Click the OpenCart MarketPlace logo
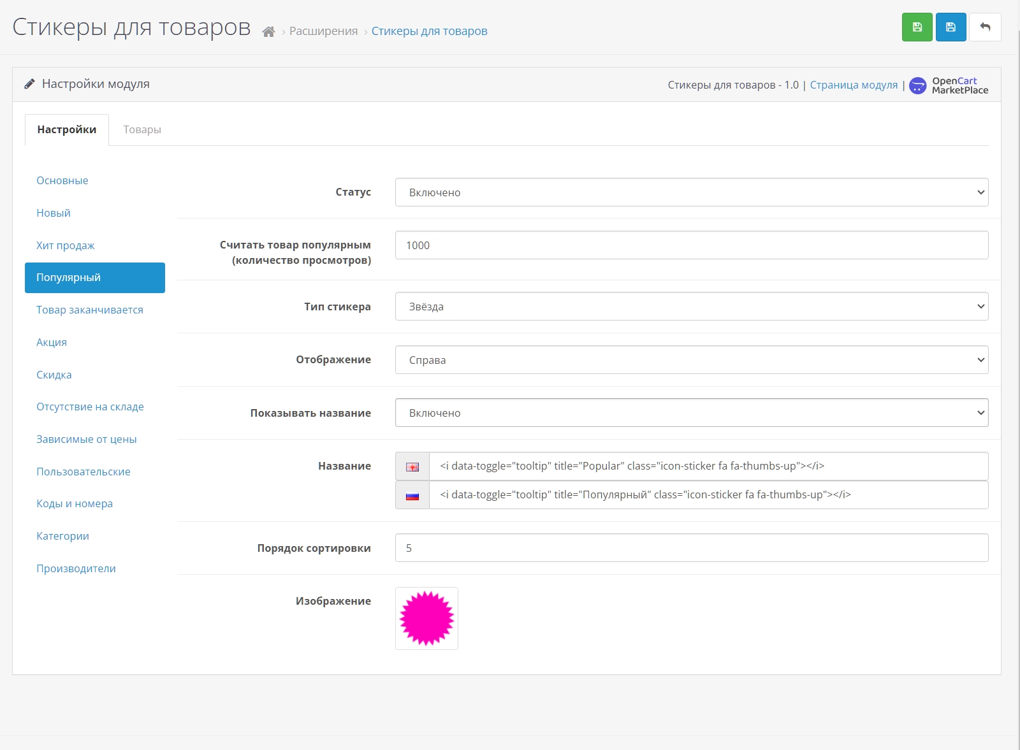The height and width of the screenshot is (750, 1020). pyautogui.click(x=949, y=85)
